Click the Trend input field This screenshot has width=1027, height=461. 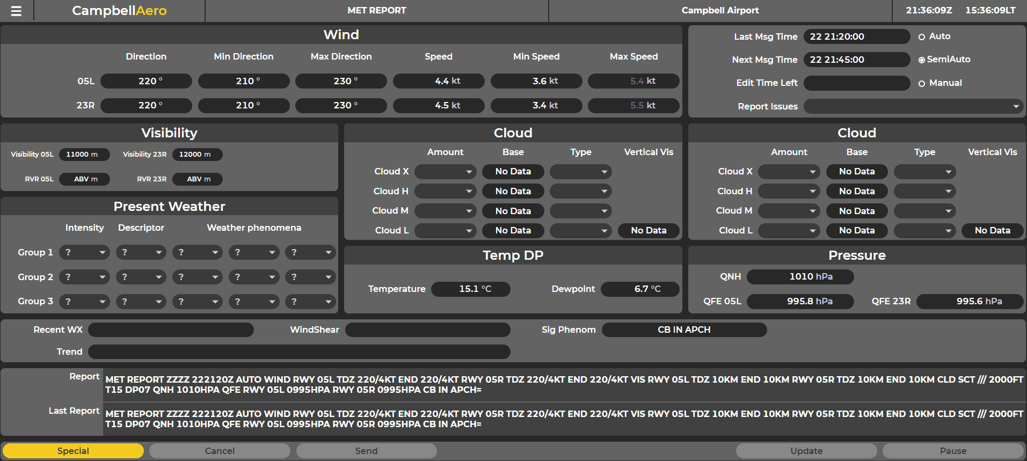point(299,352)
